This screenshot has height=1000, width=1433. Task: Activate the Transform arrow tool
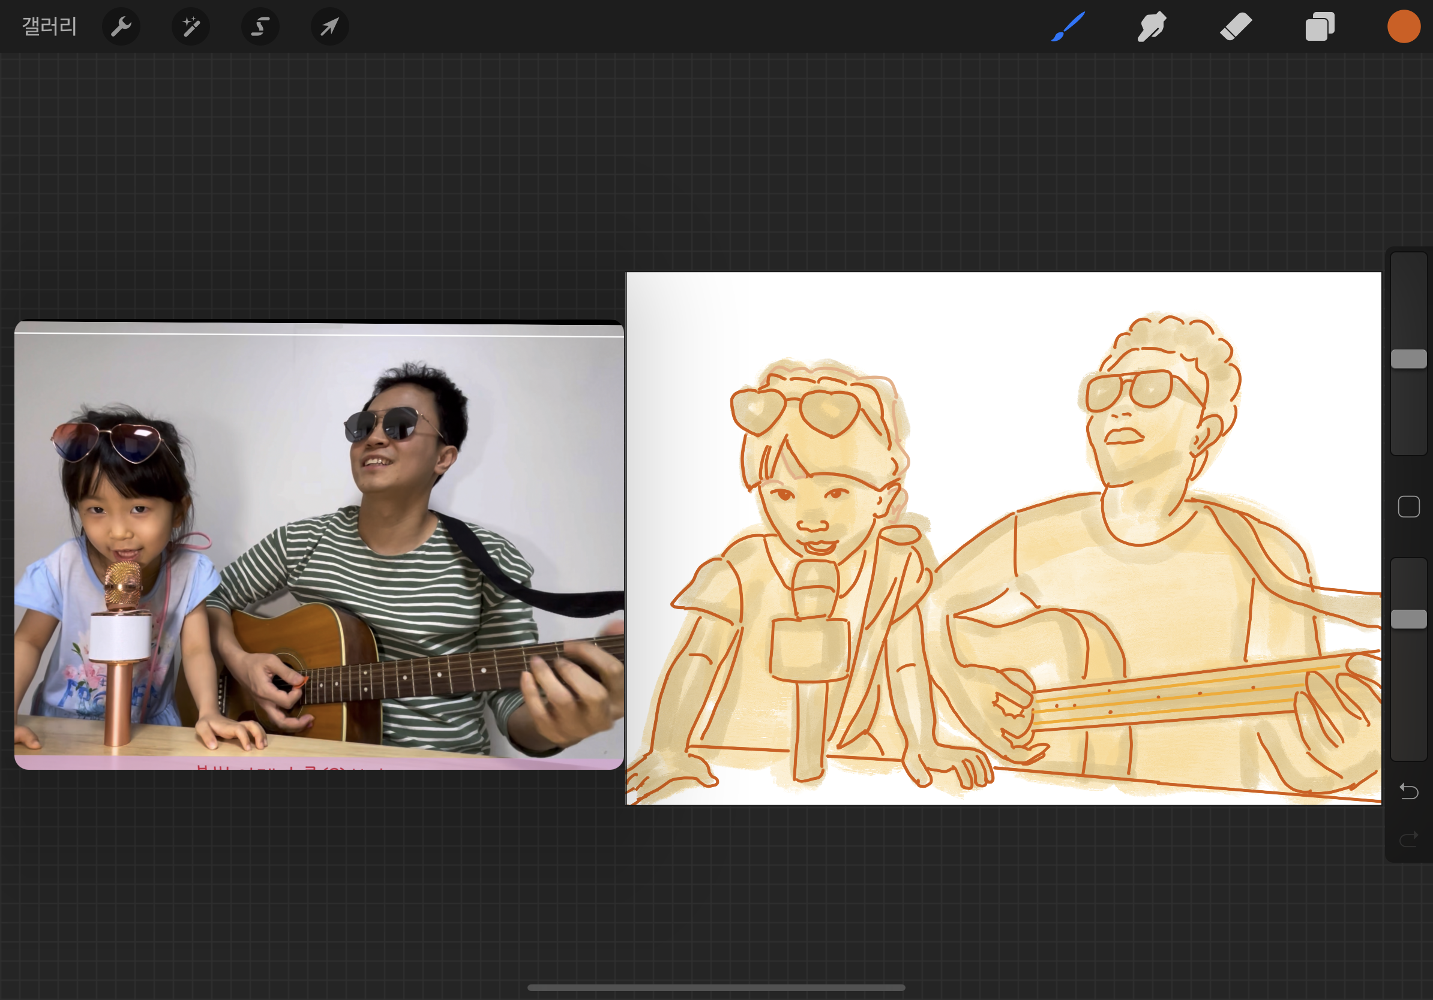tap(329, 27)
